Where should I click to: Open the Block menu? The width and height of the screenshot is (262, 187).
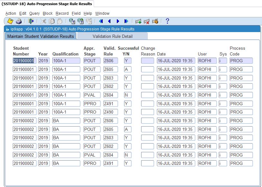pos(48,13)
